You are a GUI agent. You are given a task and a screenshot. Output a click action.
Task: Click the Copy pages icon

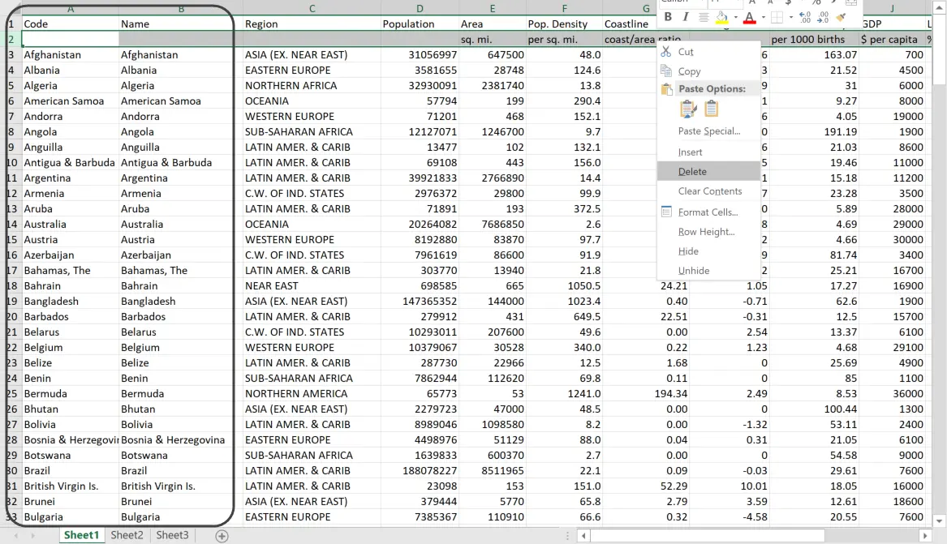tap(666, 71)
